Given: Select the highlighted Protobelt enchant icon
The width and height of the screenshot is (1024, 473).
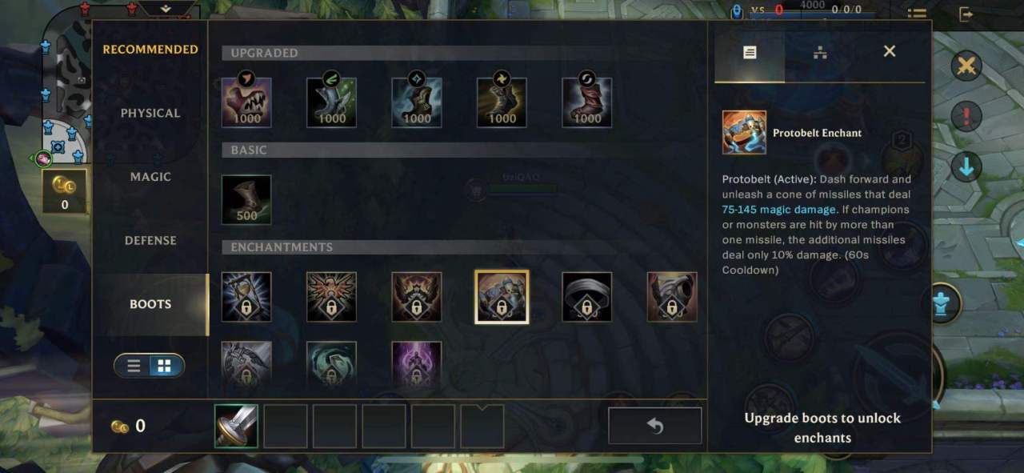Looking at the screenshot, I should click(502, 297).
